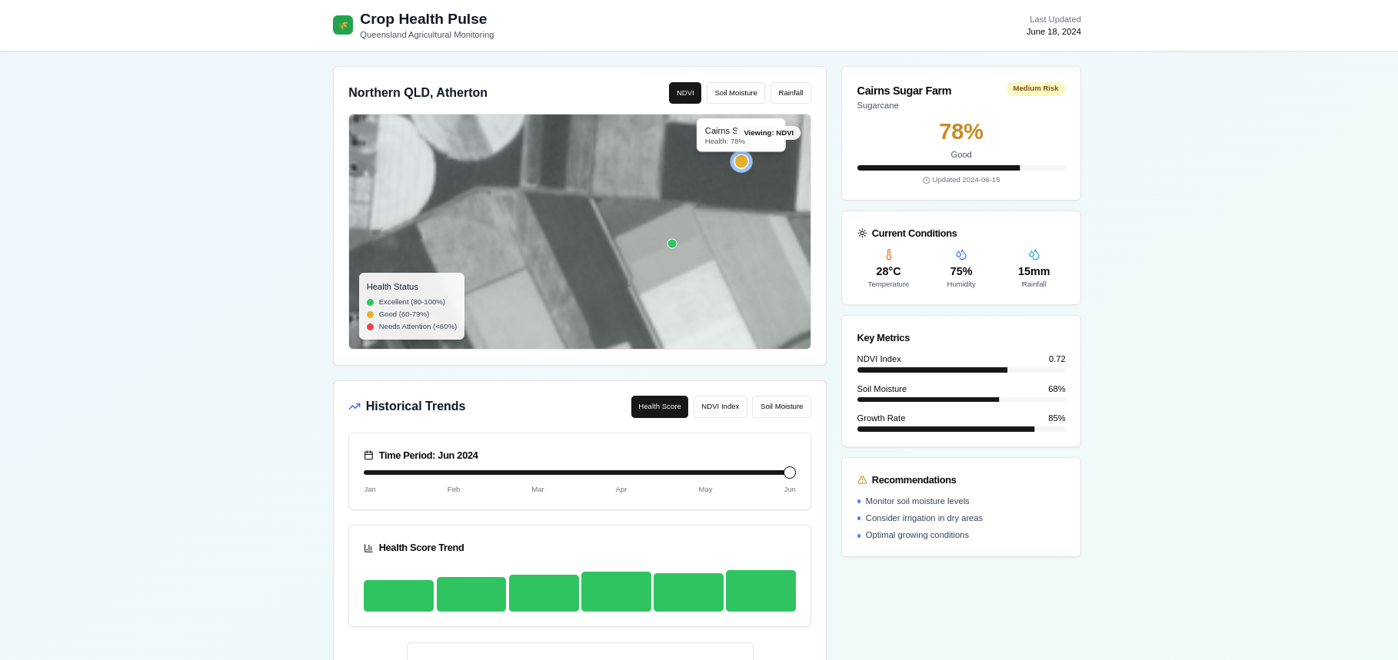Click the June 18, 2024 last updated date
1398x660 pixels.
point(1053,32)
